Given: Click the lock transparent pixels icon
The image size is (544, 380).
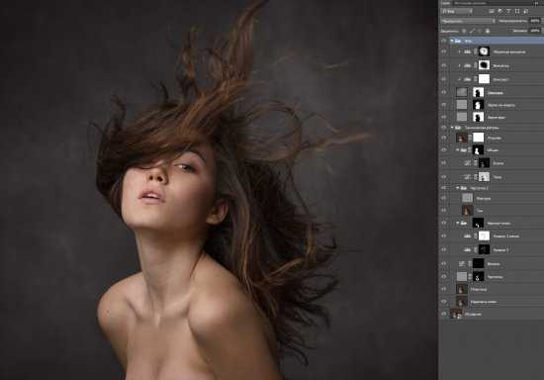Looking at the screenshot, I should pyautogui.click(x=464, y=31).
